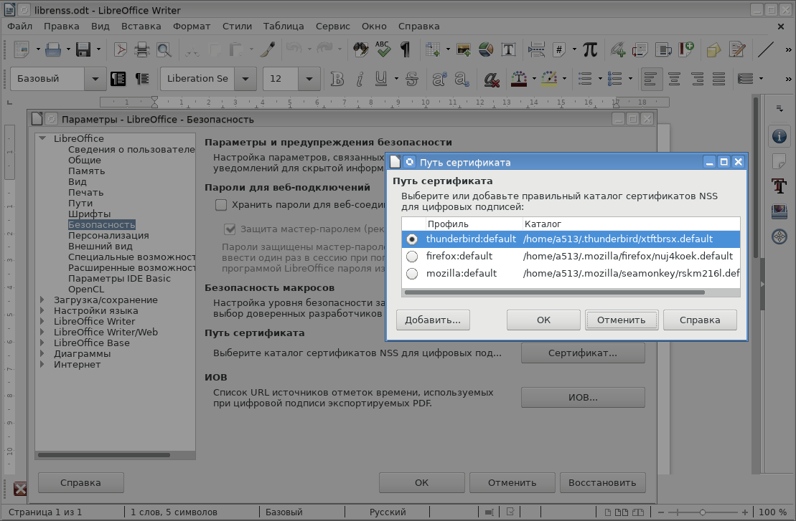Click 'Сертификат...' button in Параметры window

583,353
